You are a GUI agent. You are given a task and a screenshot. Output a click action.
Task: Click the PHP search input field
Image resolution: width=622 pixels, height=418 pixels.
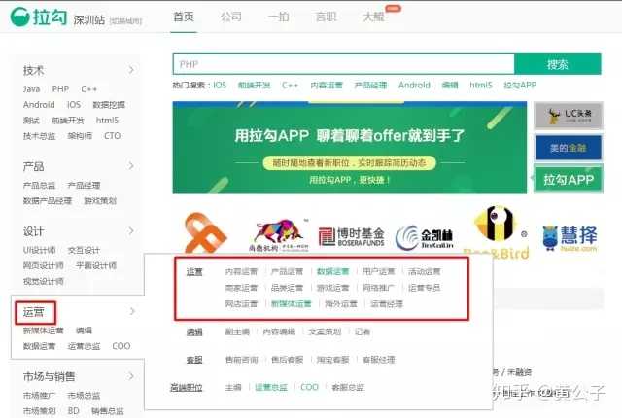pos(342,64)
